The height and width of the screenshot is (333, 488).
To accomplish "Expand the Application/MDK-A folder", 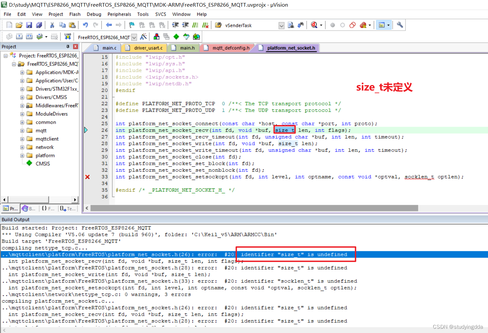I will click(x=22, y=72).
